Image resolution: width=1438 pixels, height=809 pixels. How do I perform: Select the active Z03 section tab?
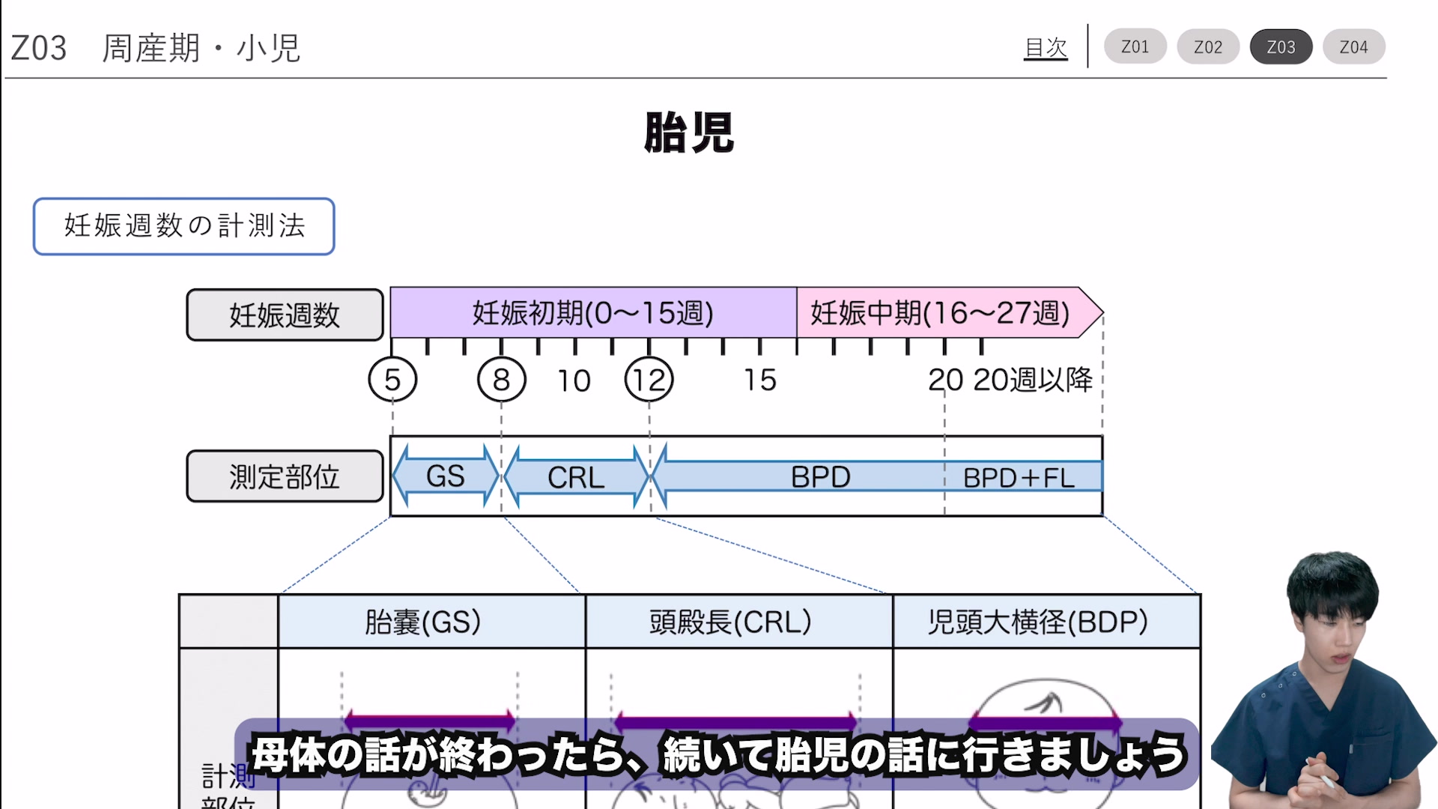click(1281, 46)
